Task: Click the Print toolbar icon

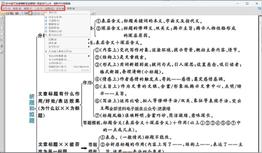Action: 17,13
